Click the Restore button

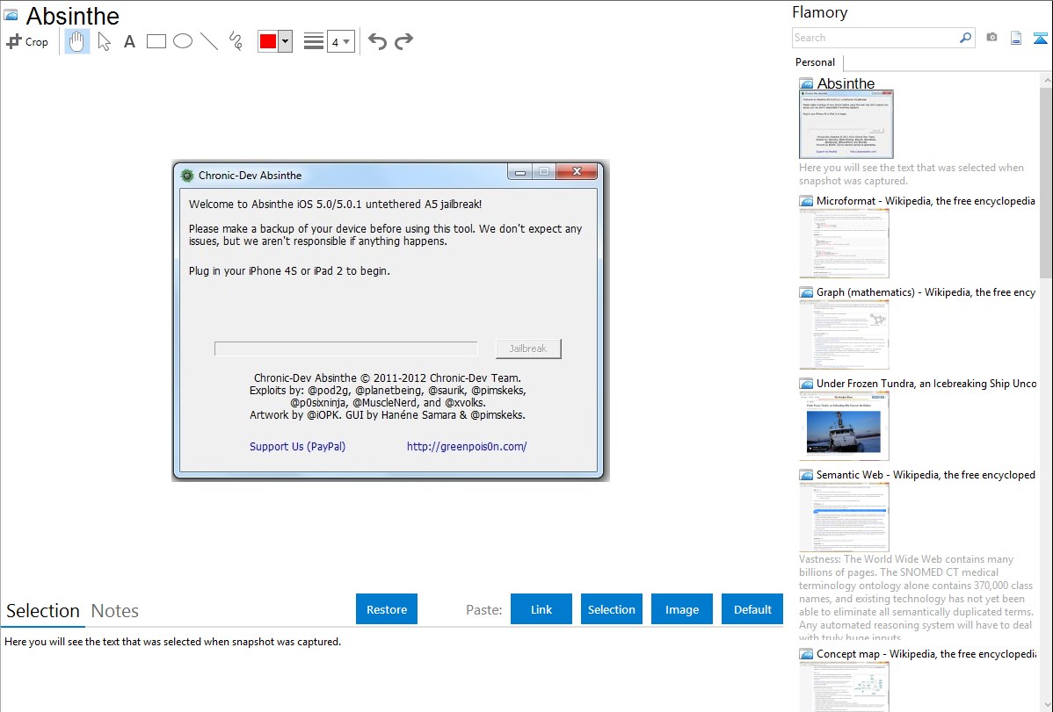(x=387, y=609)
